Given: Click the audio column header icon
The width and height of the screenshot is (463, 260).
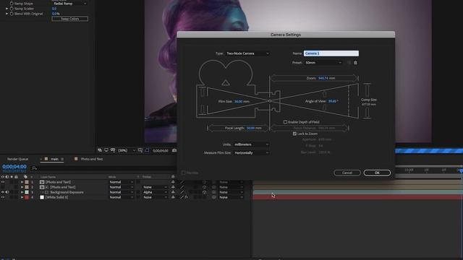Looking at the screenshot, I should 7,177.
